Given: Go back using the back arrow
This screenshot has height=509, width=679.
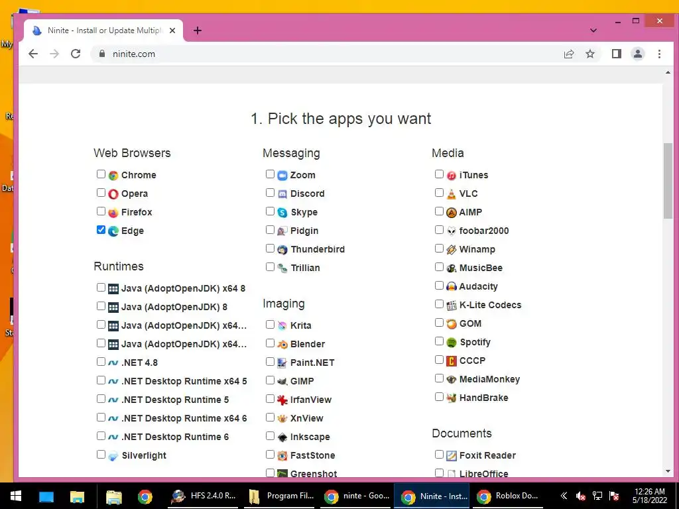Looking at the screenshot, I should 33,54.
